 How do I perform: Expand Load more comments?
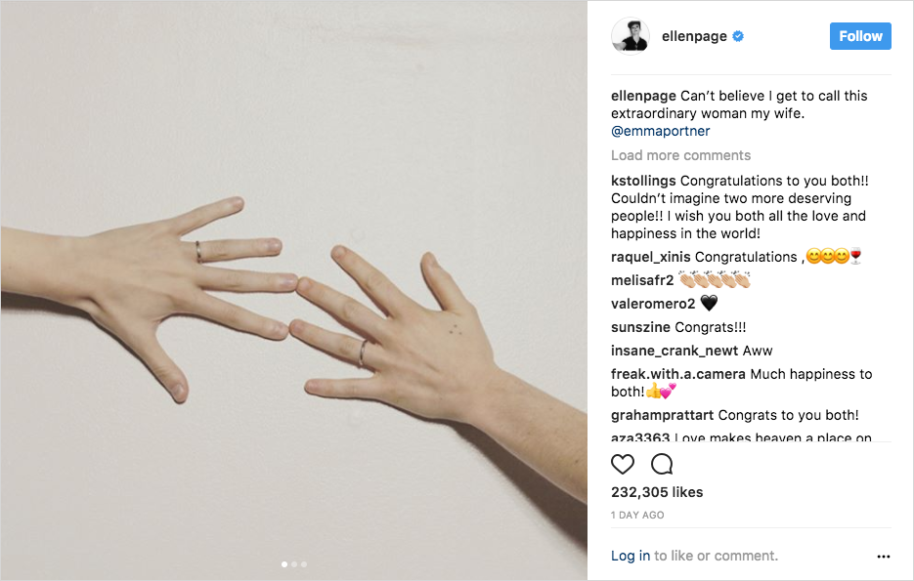click(680, 155)
